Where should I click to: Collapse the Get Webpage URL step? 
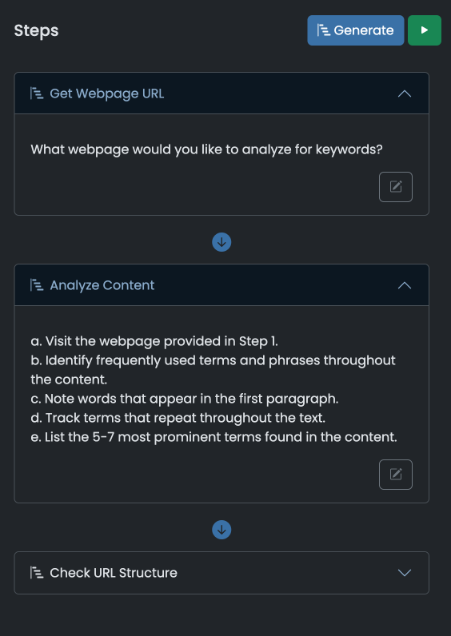(405, 93)
